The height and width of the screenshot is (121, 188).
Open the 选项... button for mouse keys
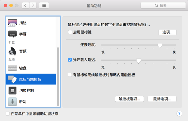pyautogui.click(x=167, y=32)
